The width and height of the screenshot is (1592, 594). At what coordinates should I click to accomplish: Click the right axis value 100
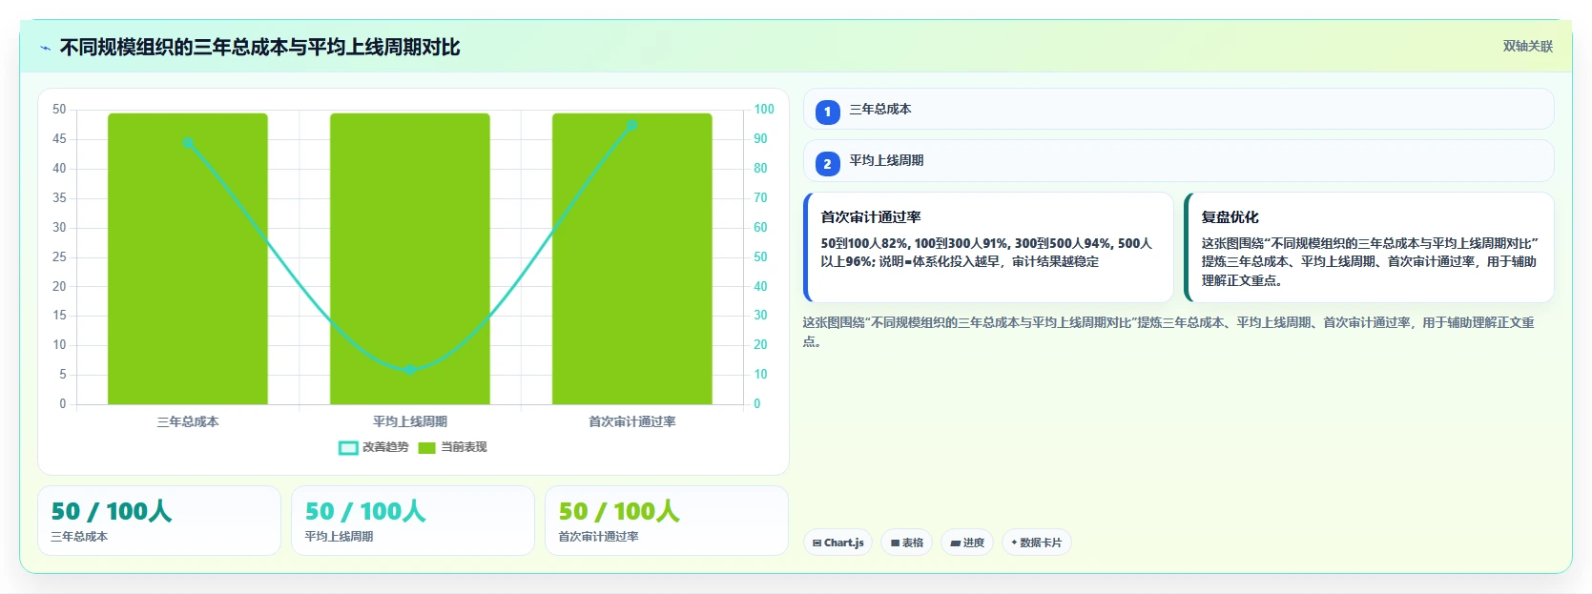point(764,110)
